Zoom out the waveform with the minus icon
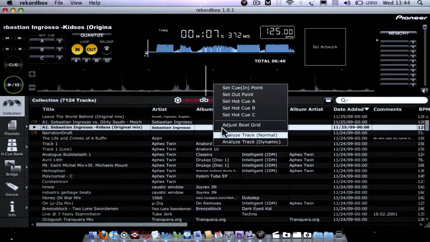This screenshot has width=430, height=242. pyautogui.click(x=32, y=87)
